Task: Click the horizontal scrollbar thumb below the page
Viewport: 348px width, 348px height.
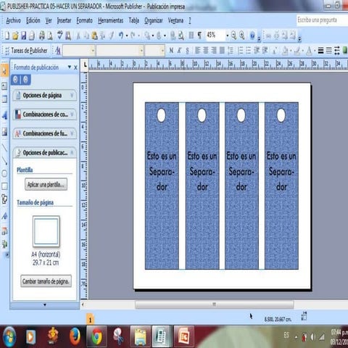Action: [215, 304]
